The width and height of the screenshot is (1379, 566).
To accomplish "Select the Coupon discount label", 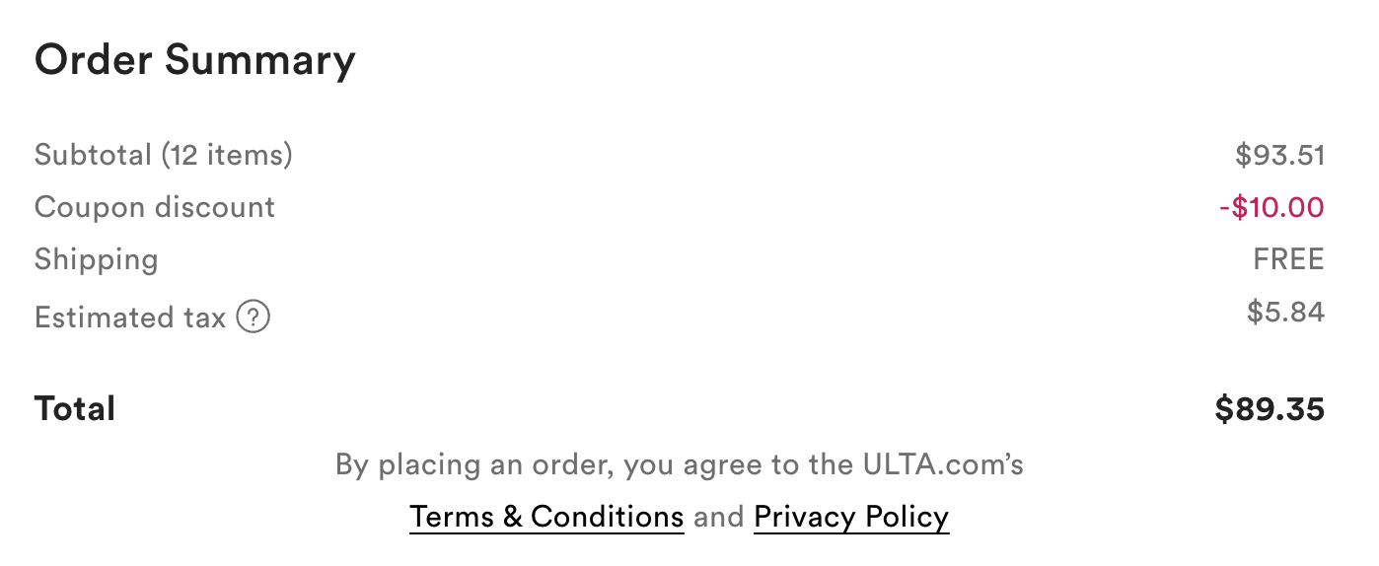I will tap(155, 207).
